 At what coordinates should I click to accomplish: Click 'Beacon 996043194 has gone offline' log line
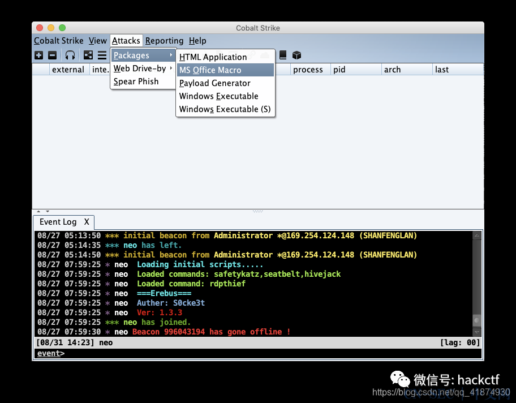164,332
